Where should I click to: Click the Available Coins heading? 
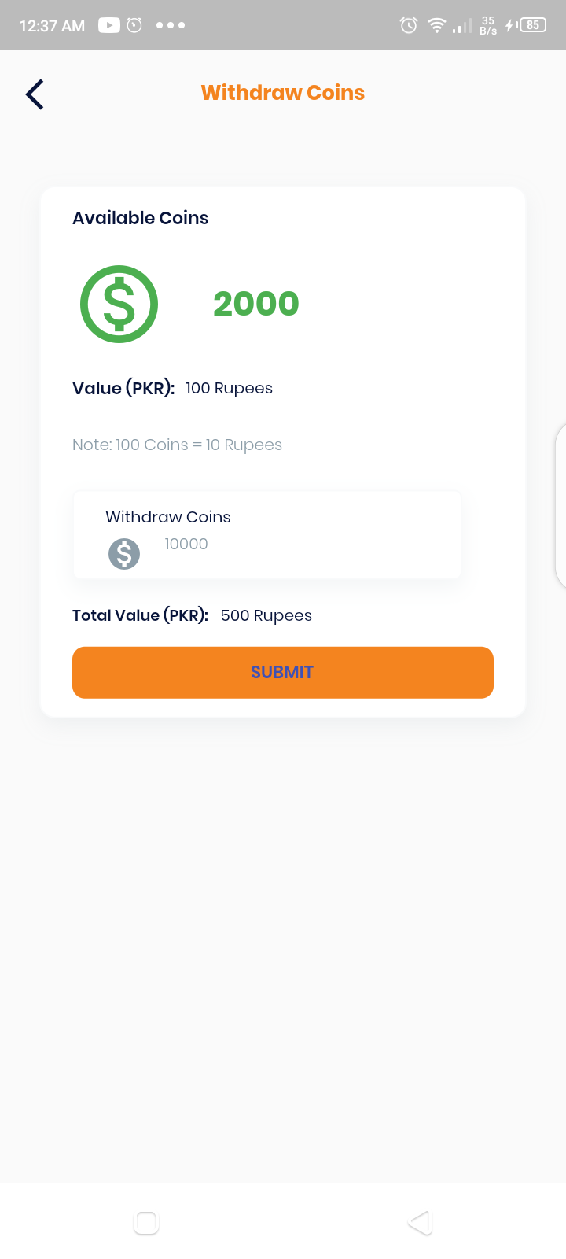tap(141, 218)
